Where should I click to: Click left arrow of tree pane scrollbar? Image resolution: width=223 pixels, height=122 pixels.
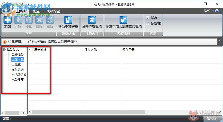point(3,113)
